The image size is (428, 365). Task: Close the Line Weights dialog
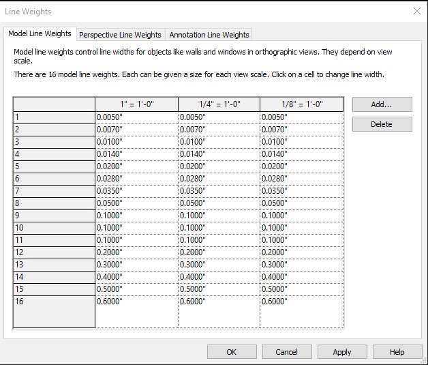[417, 11]
